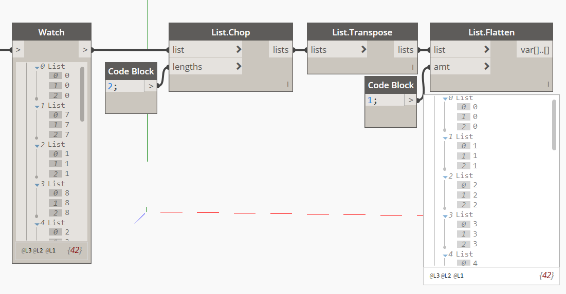Click the '2;' code block text field
This screenshot has width=566, height=294.
pos(124,86)
